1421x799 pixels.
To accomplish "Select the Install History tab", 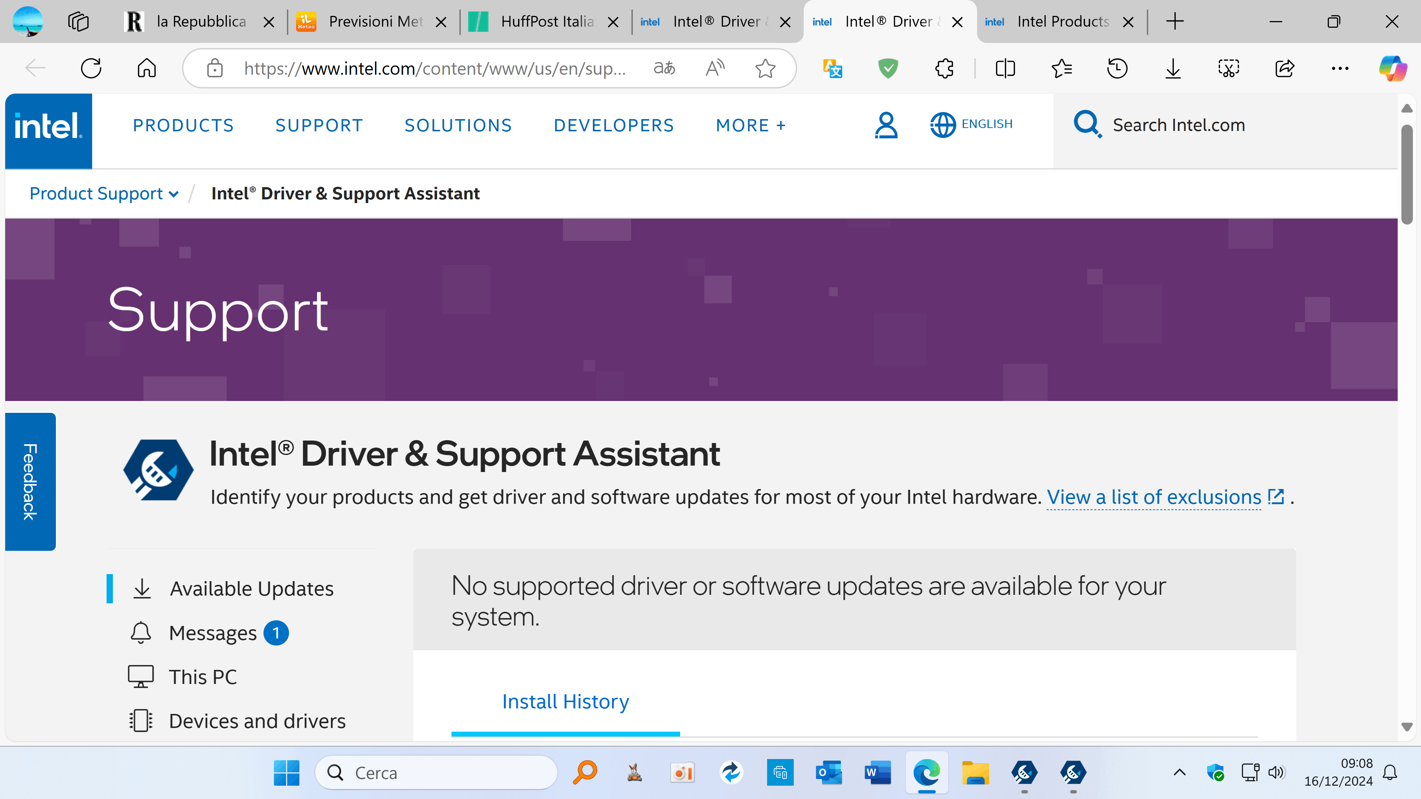I will click(x=565, y=701).
